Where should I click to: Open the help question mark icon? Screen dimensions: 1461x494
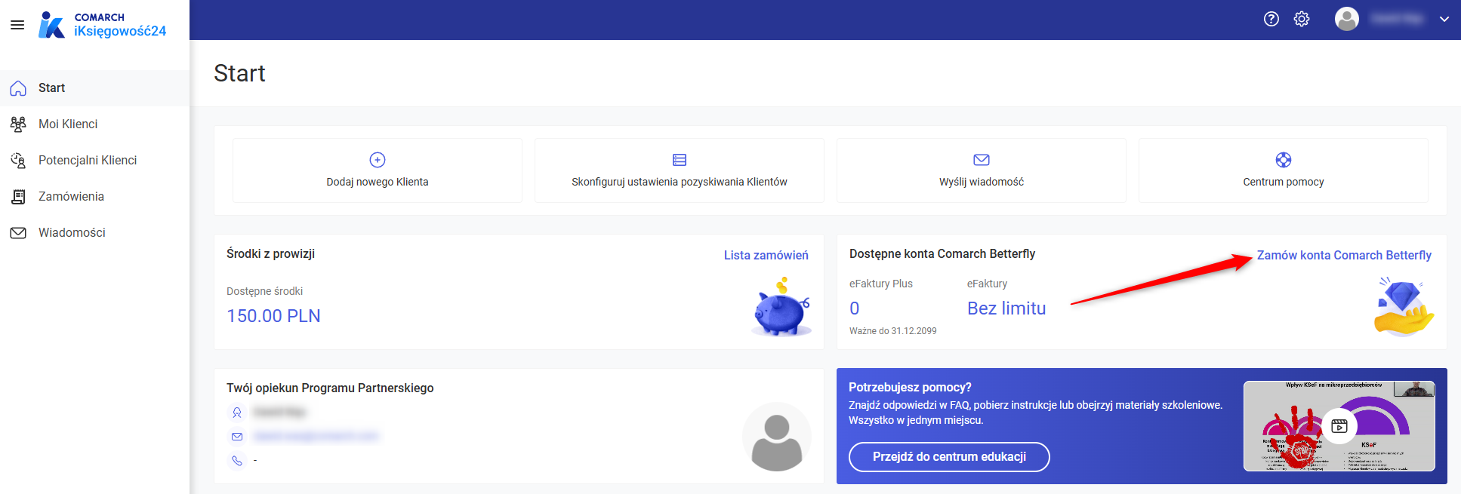click(x=1271, y=19)
